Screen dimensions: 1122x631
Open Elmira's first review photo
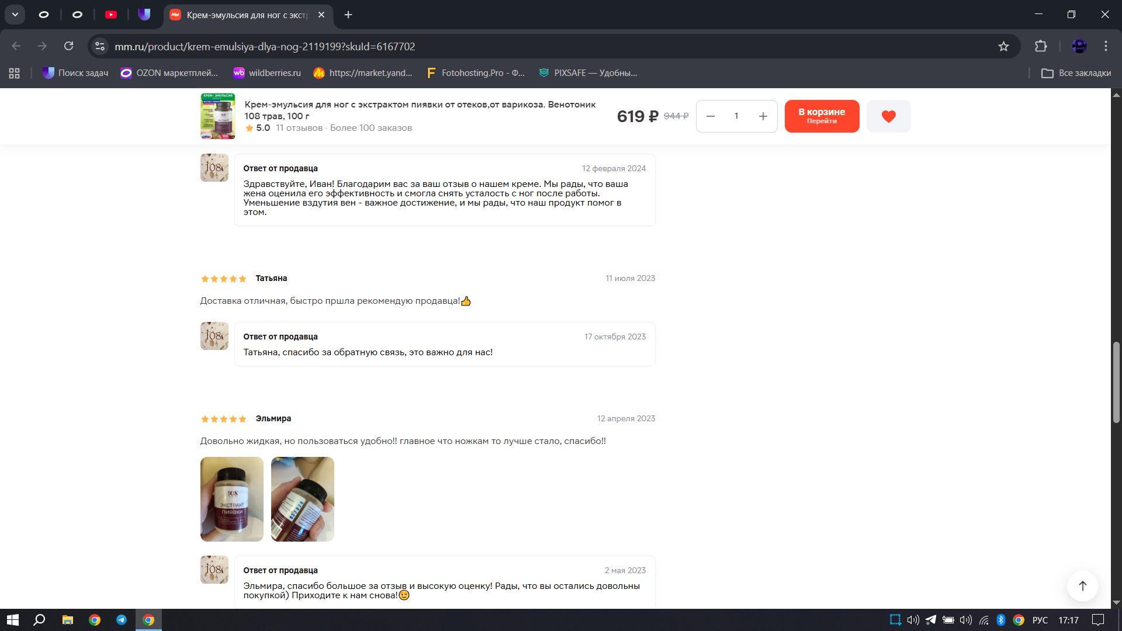coord(232,499)
